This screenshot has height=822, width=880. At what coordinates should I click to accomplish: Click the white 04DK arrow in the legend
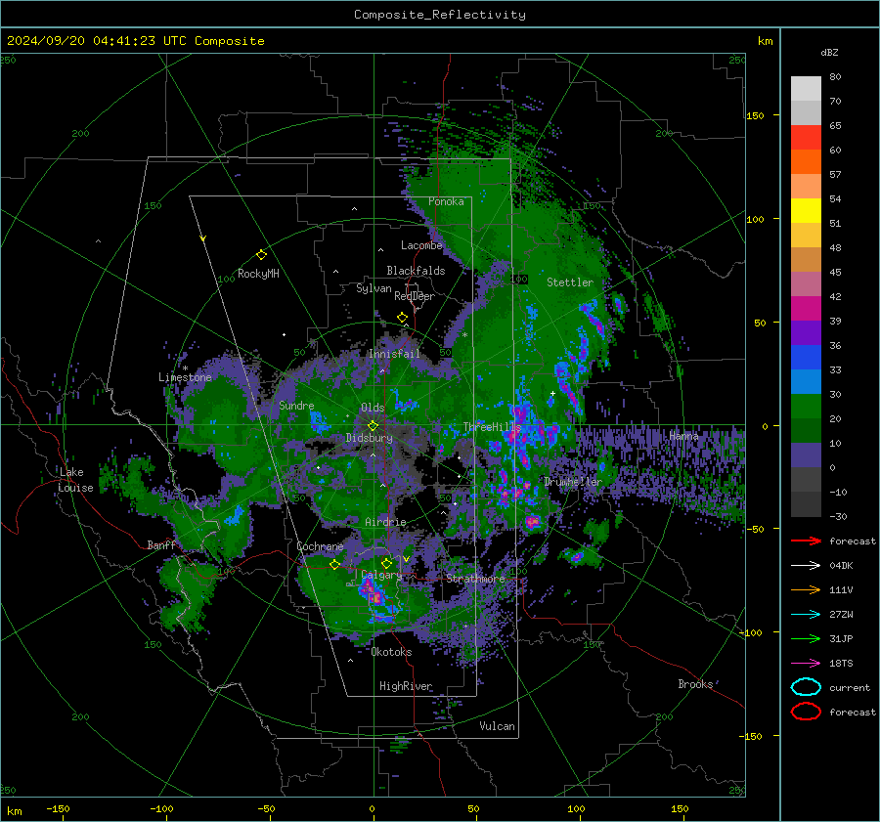(806, 565)
